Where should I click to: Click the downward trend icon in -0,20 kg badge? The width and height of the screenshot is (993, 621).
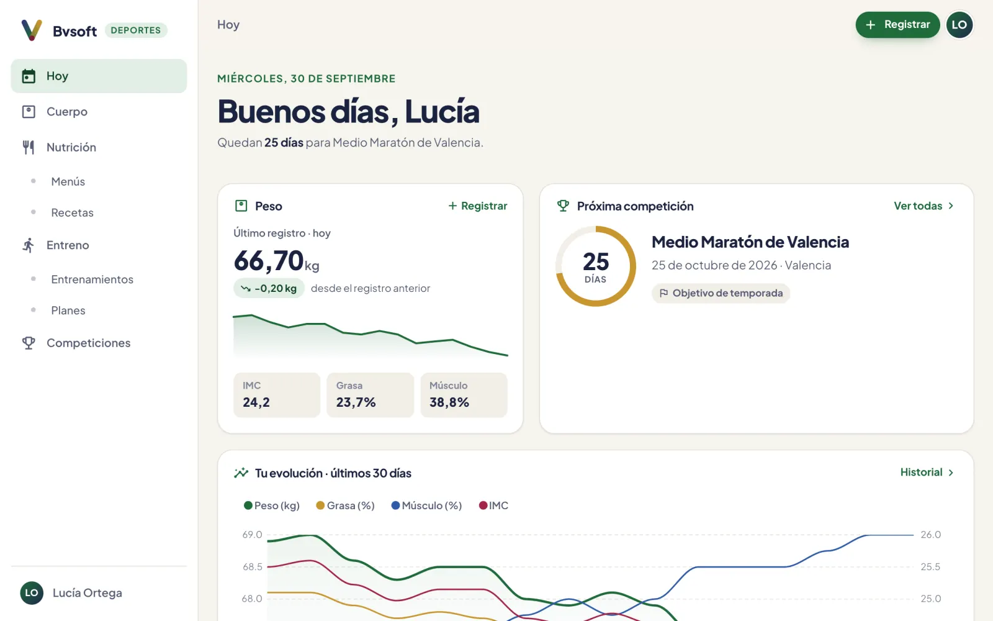(x=246, y=288)
